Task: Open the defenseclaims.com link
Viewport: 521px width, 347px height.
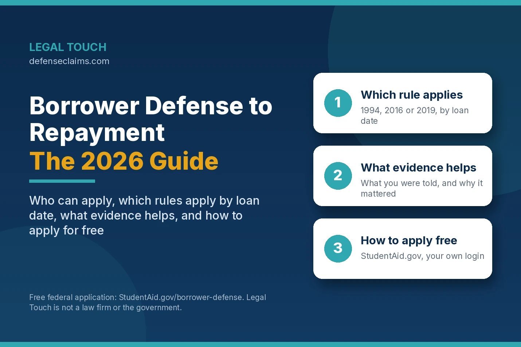Action: coord(69,61)
